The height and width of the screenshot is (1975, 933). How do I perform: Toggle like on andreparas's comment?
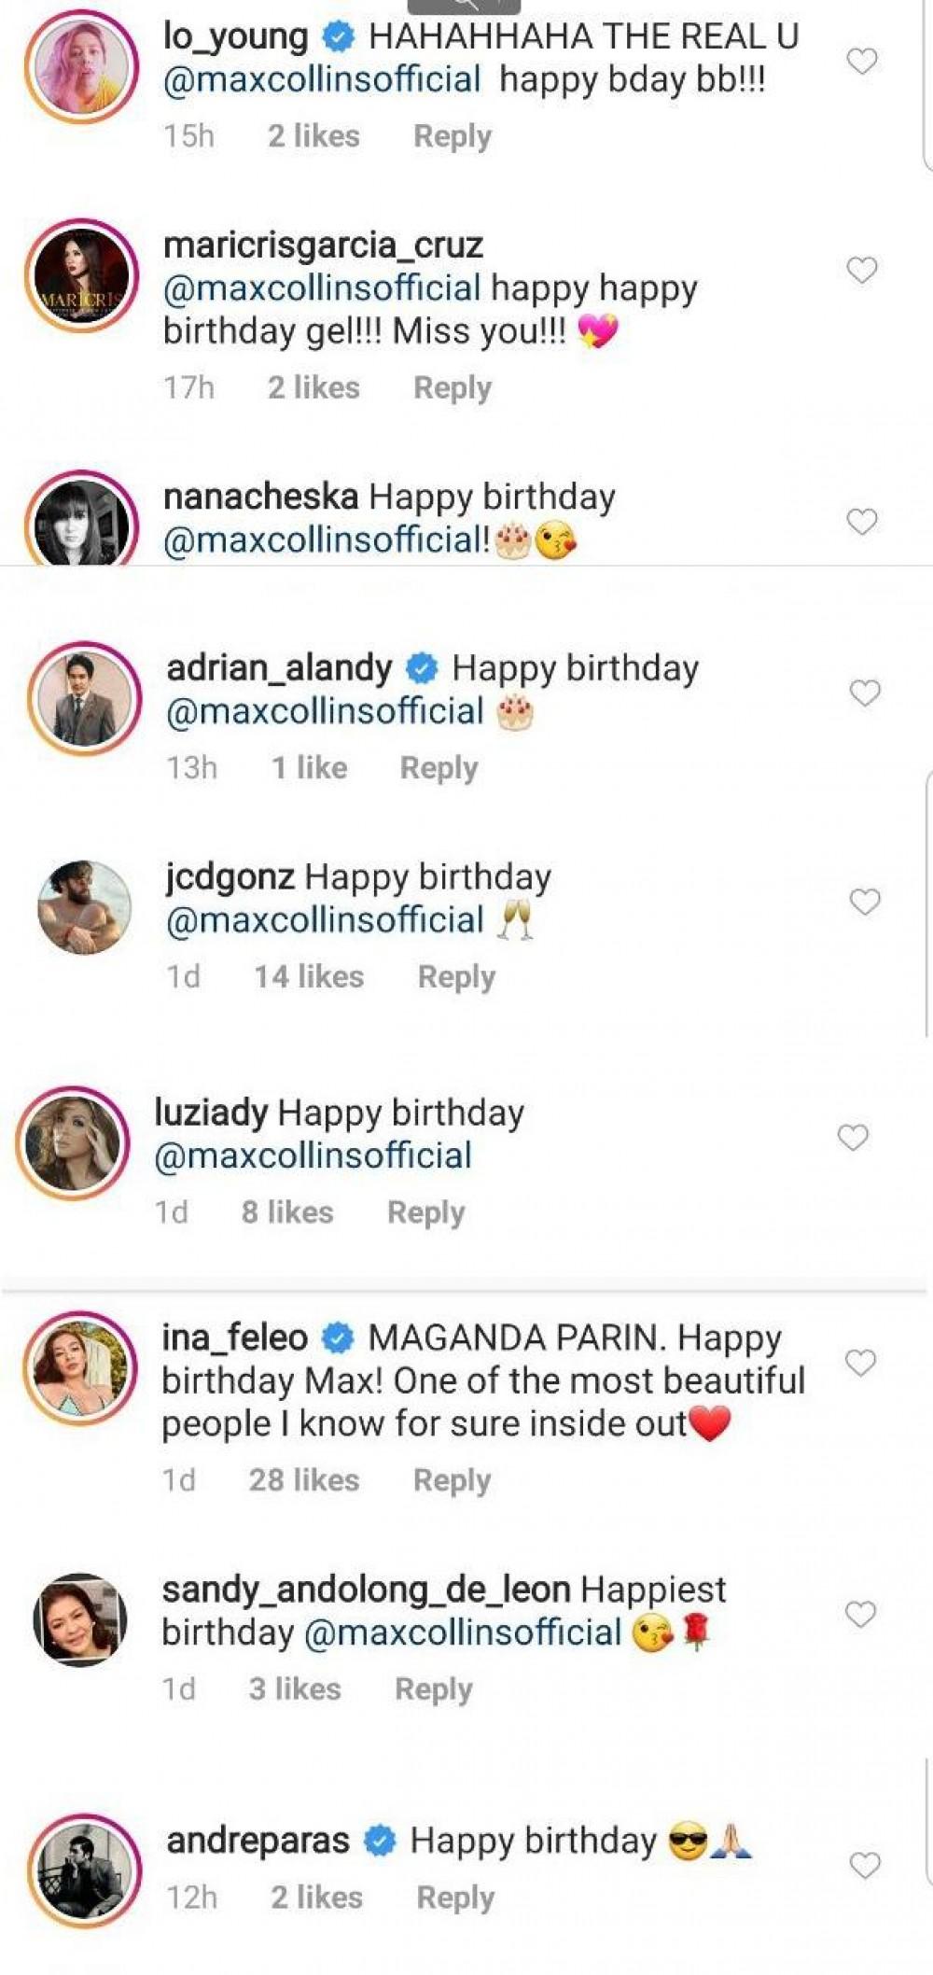pyautogui.click(x=865, y=1866)
